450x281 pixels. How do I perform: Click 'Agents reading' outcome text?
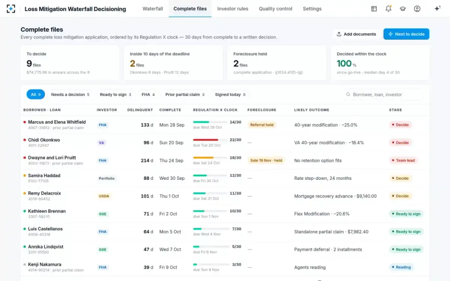(310, 267)
